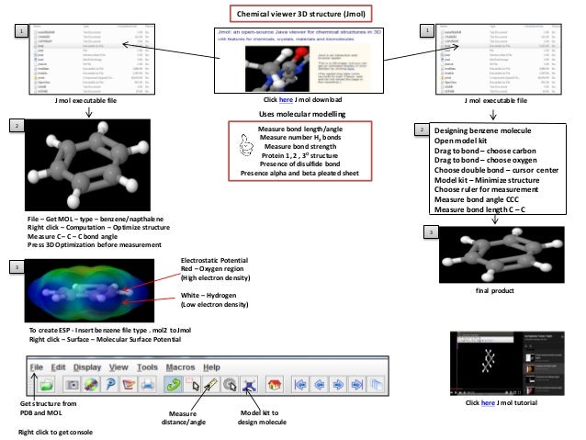Click the right Jmol executable file listing screenshot
Image resolution: width=586 pixels, height=440 pixels.
tap(499, 59)
